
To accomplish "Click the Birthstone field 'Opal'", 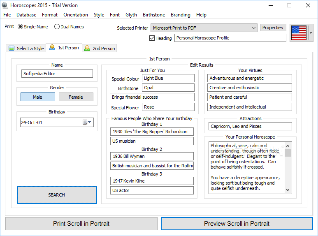I will click(x=168, y=88).
